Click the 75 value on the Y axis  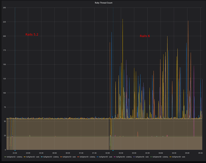click(5, 107)
